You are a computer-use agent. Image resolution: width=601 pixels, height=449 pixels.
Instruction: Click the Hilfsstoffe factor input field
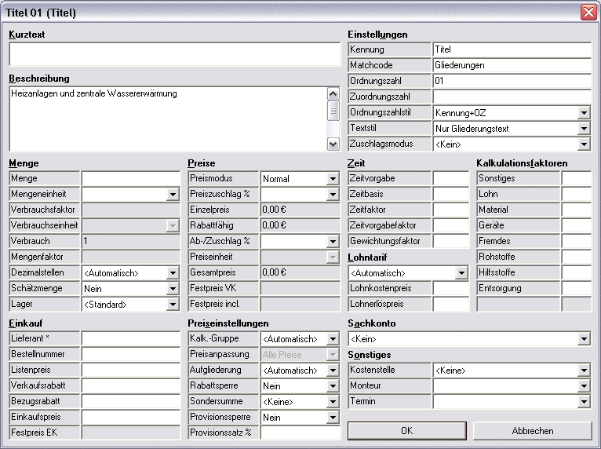[x=577, y=272]
